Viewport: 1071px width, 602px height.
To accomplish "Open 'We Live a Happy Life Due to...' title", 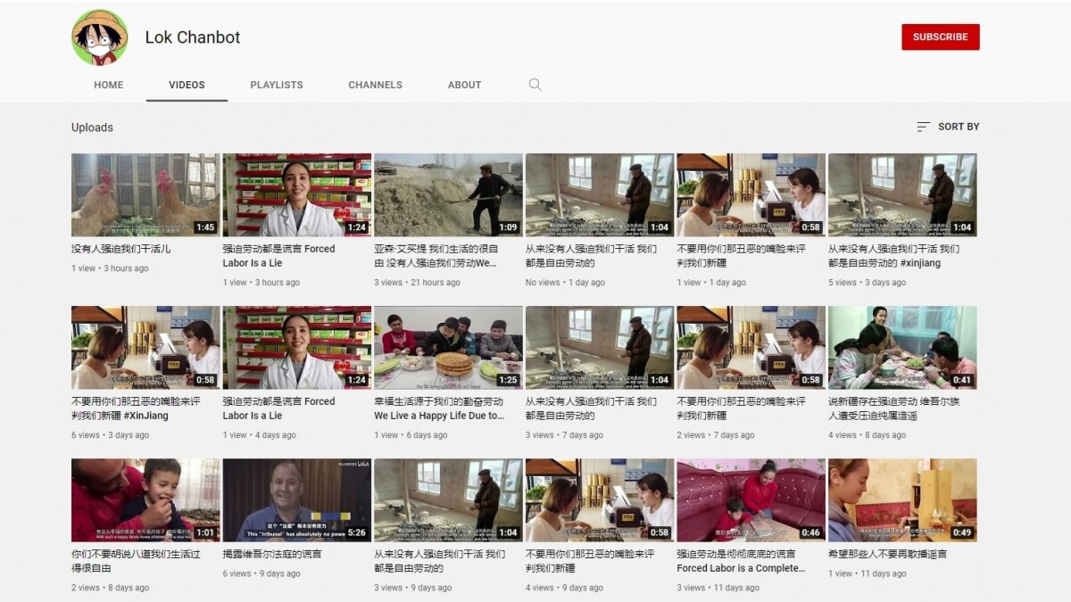I will 438,416.
